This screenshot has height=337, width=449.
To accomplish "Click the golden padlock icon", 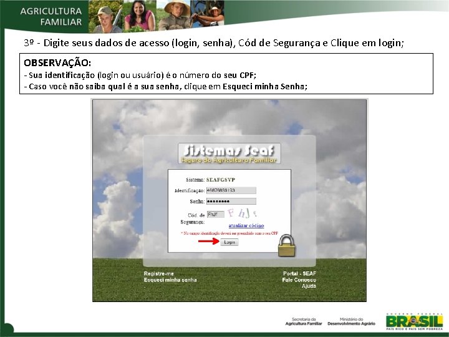I will coord(287,245).
